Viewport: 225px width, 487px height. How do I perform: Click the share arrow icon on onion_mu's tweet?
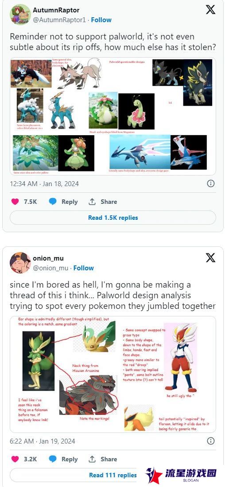(92, 459)
